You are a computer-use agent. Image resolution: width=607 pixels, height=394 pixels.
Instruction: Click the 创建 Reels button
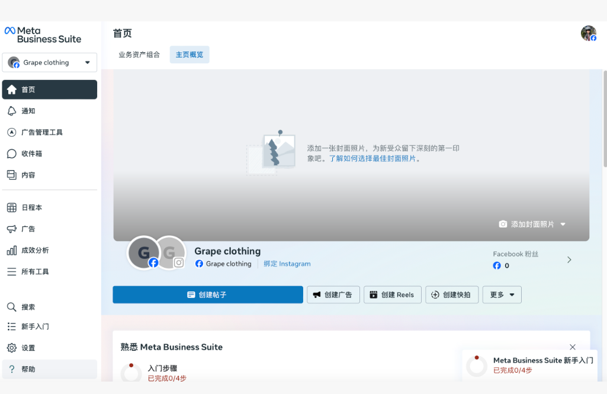coord(392,295)
